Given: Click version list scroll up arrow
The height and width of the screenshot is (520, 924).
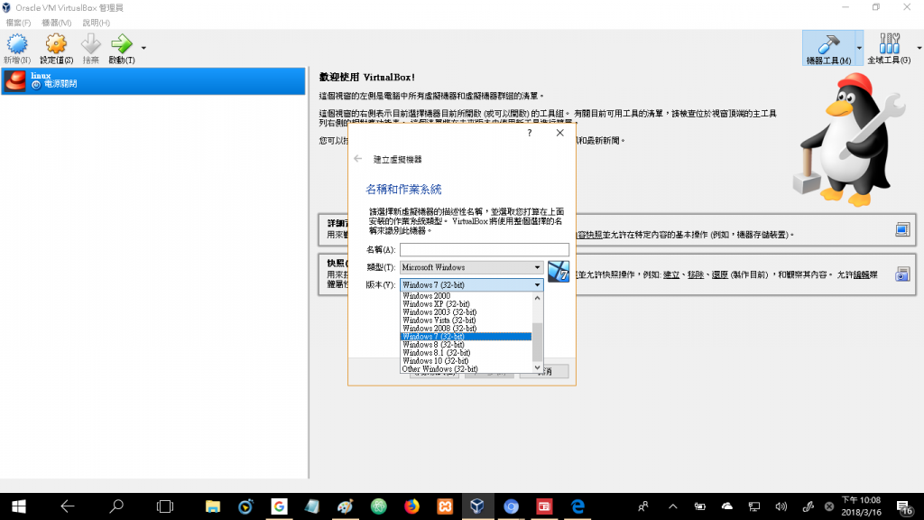Looking at the screenshot, I should click(x=537, y=298).
